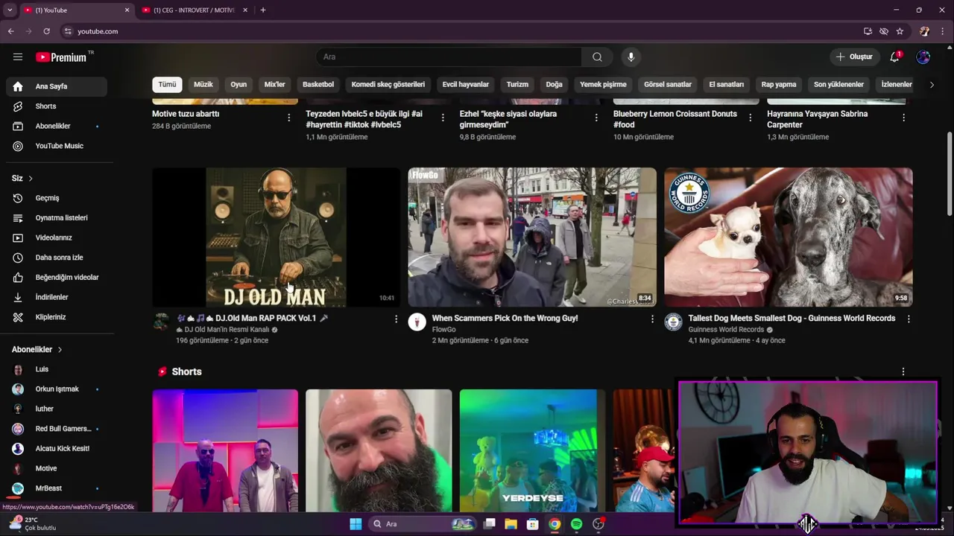This screenshot has width=954, height=536.
Task: Open the hamburger guide menu
Action: (x=18, y=57)
